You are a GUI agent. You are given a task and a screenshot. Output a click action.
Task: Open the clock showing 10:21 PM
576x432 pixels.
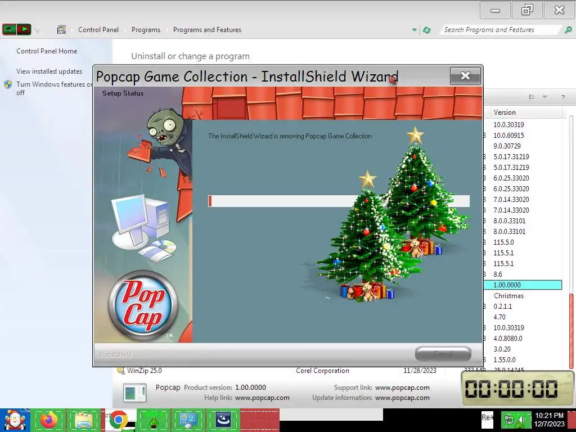(x=549, y=420)
